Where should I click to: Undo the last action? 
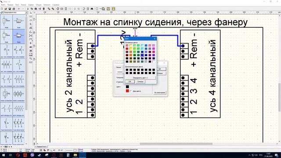coord(18,9)
